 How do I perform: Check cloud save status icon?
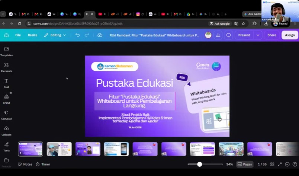coord(100,35)
